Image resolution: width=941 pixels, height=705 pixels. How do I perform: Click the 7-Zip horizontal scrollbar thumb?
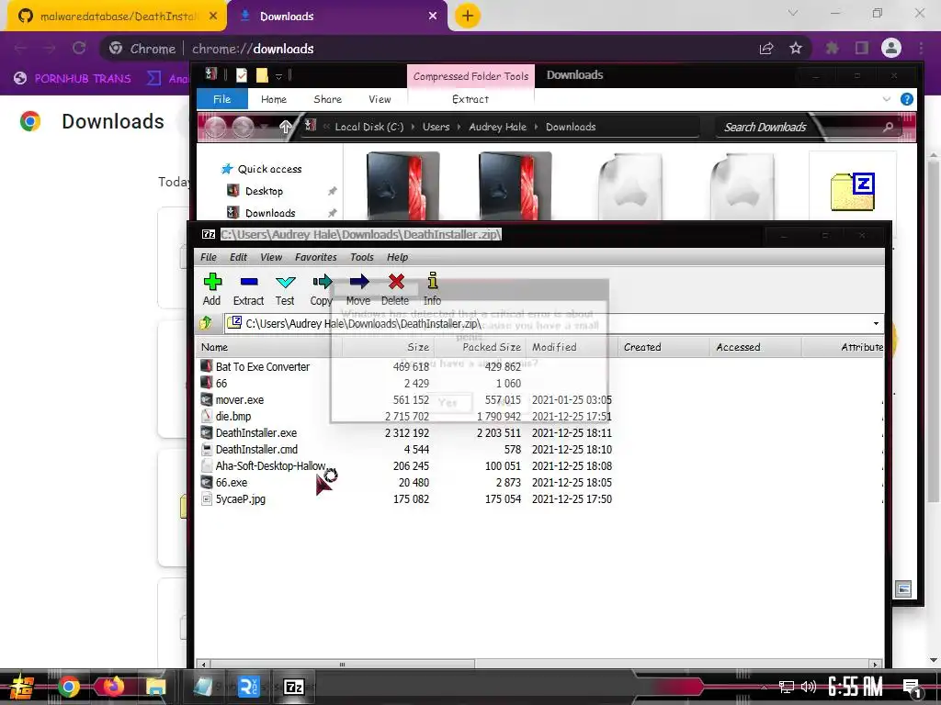[x=342, y=665]
